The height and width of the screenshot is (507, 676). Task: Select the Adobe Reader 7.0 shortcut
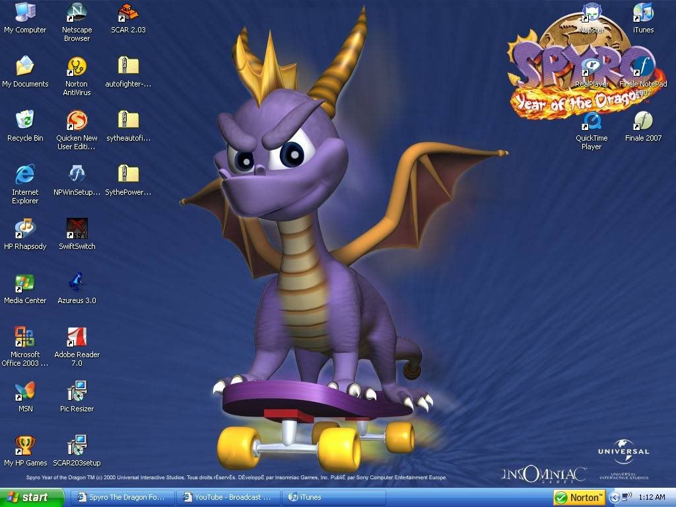tap(77, 338)
